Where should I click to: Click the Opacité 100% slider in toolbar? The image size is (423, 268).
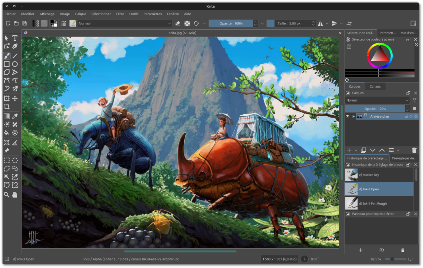coord(231,23)
